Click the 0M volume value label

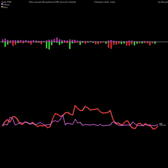tap(161, 124)
